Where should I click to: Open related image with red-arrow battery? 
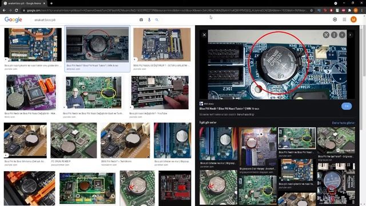pos(218,188)
